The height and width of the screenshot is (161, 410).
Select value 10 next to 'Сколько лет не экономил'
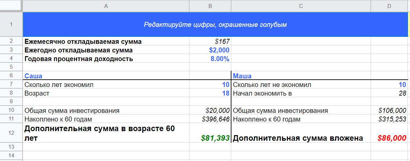pyautogui.click(x=389, y=85)
